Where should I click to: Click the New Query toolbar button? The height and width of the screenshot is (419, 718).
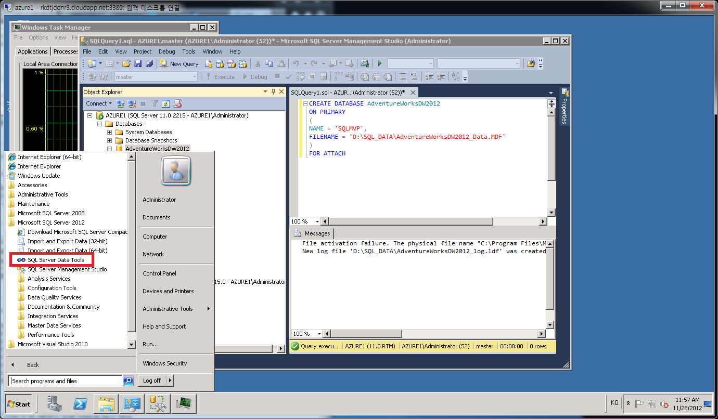pyautogui.click(x=179, y=63)
